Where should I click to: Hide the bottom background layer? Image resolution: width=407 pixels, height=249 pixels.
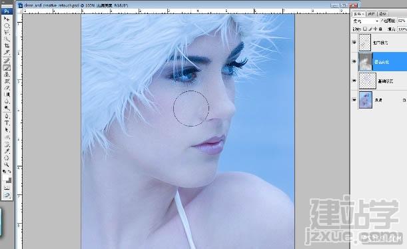tap(354, 100)
